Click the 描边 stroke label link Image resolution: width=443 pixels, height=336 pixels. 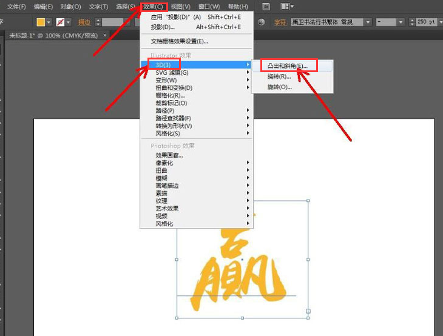coord(84,22)
